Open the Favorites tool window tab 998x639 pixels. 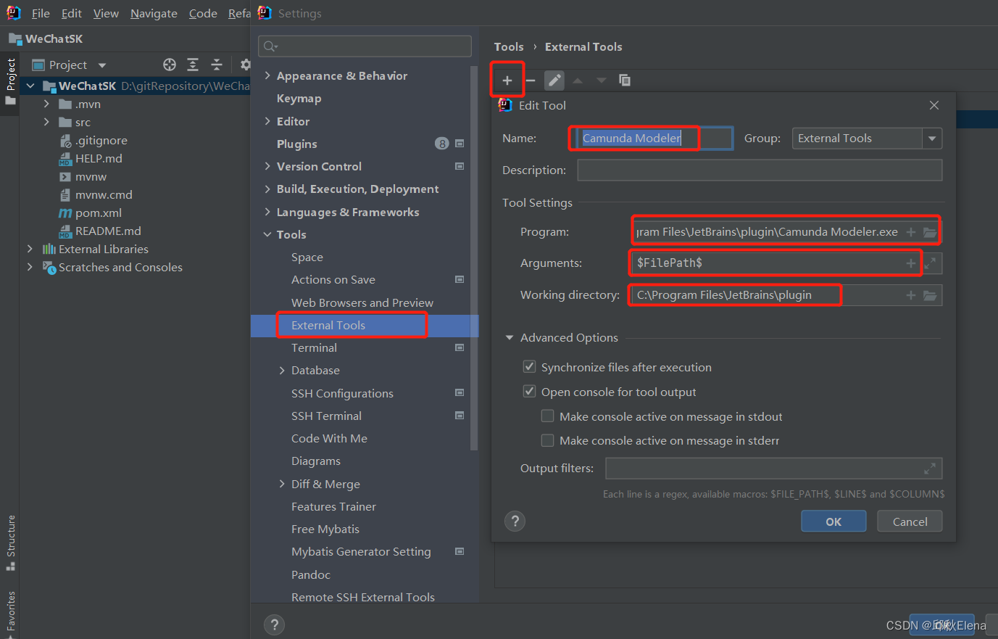point(11,614)
